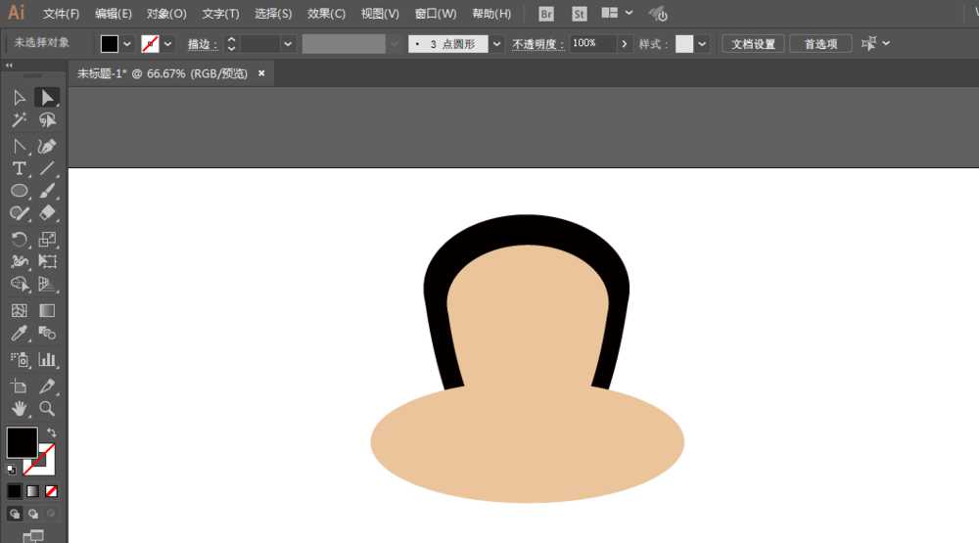Choose the Zoom magnifier tool
Image resolution: width=979 pixels, height=543 pixels.
coord(47,408)
